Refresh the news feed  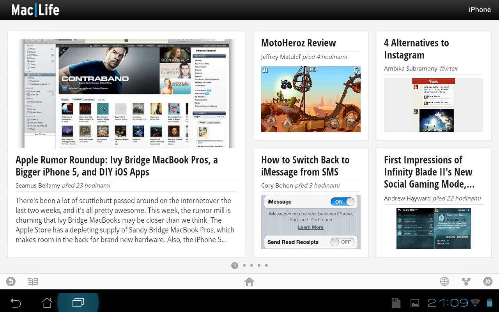[x=11, y=281]
